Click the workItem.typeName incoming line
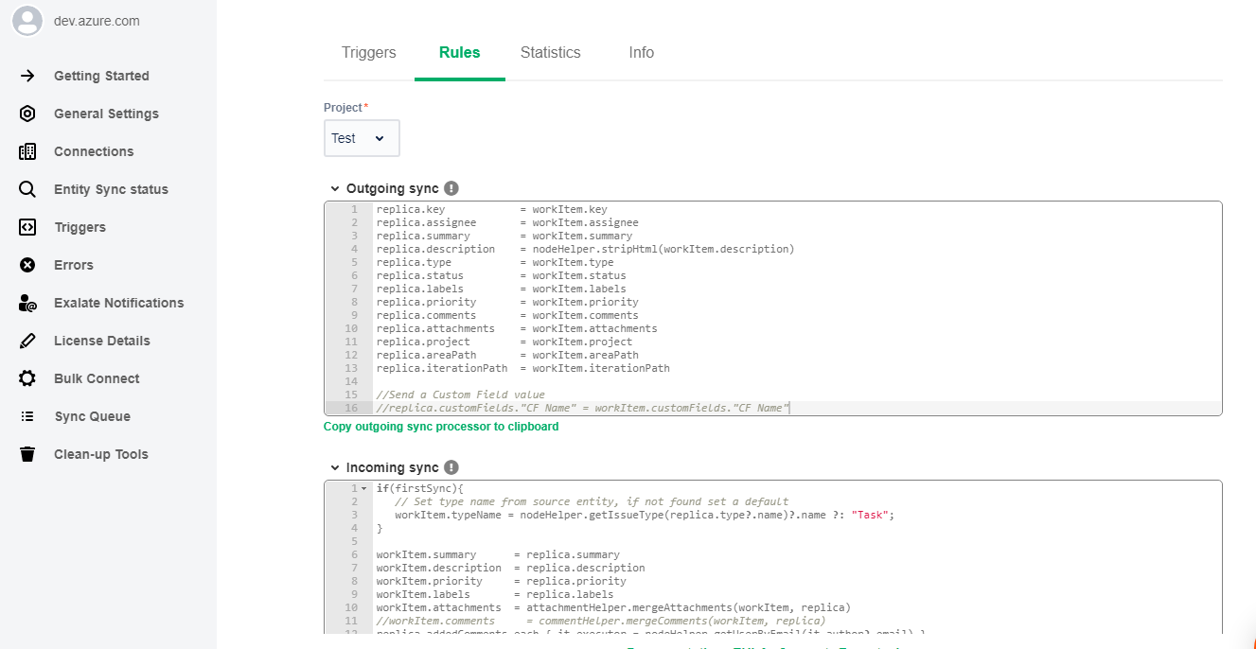This screenshot has height=649, width=1256. coord(644,515)
